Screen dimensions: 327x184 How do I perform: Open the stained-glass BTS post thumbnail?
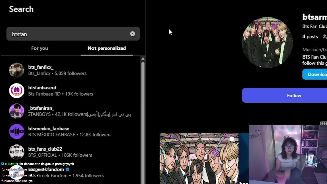click(199, 158)
